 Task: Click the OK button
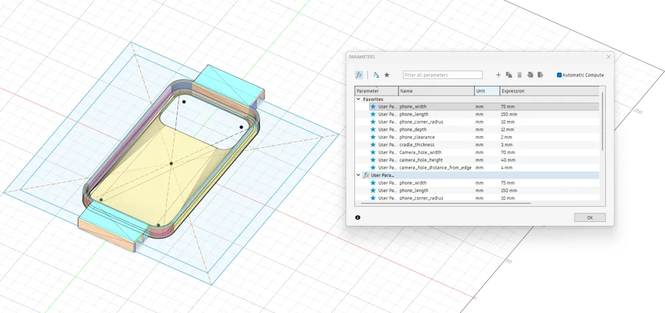point(589,217)
